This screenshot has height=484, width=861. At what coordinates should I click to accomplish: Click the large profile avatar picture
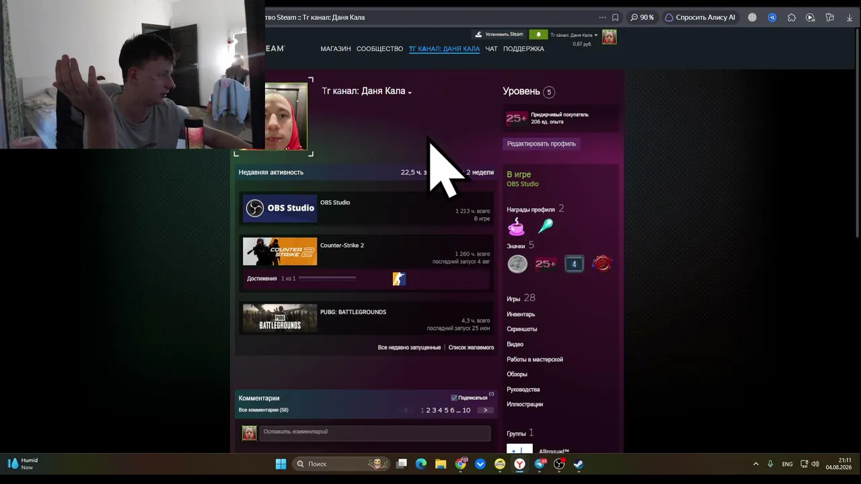[286, 116]
